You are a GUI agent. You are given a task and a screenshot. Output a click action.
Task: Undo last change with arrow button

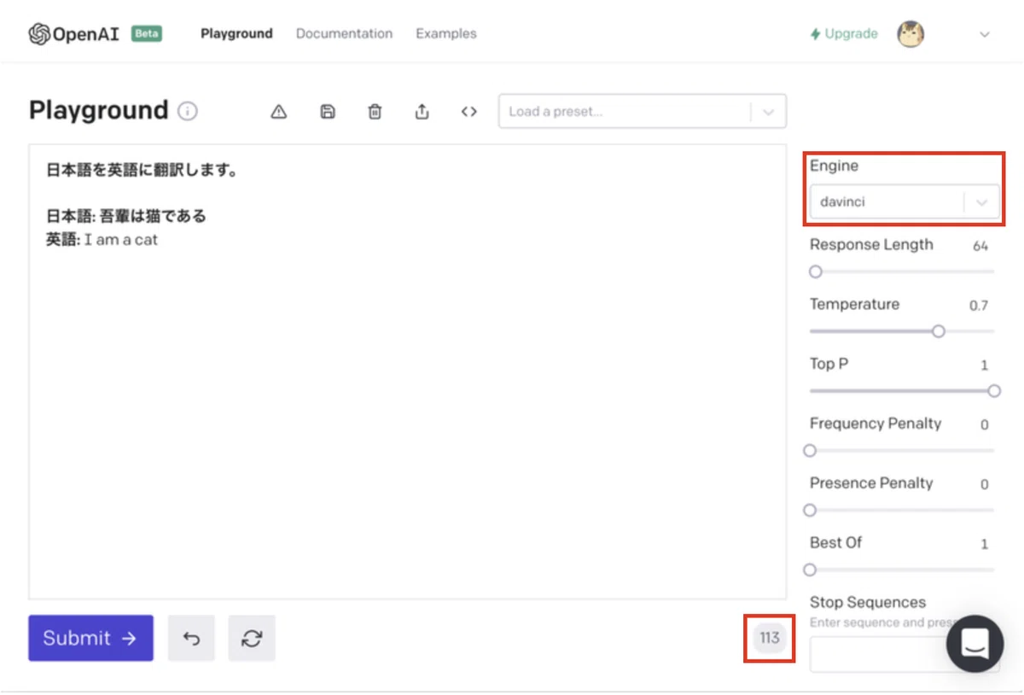coord(192,638)
